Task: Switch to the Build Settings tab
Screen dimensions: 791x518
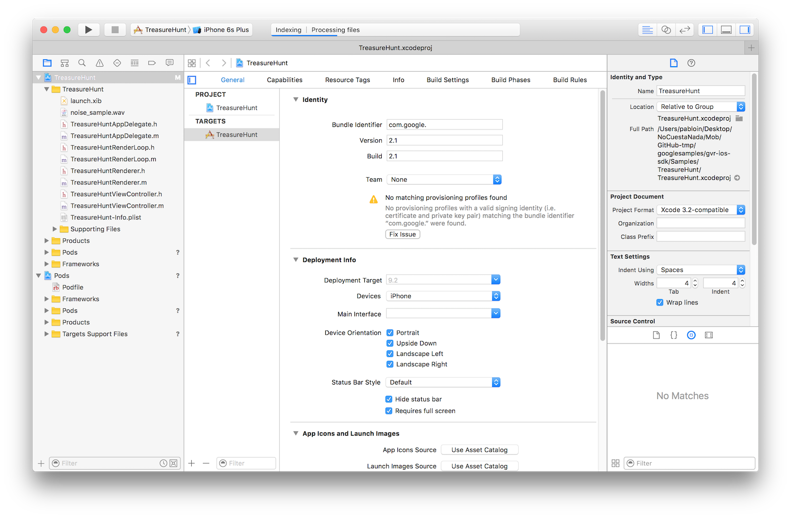Action: (448, 80)
